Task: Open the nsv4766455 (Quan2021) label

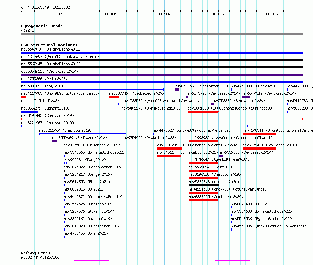Action: pos(86,233)
